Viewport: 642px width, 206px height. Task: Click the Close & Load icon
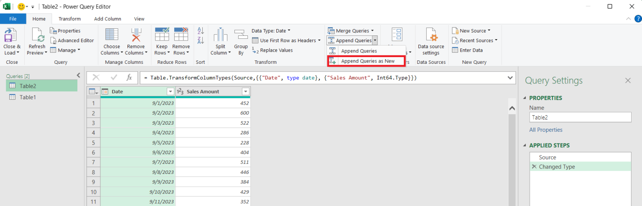(11, 35)
